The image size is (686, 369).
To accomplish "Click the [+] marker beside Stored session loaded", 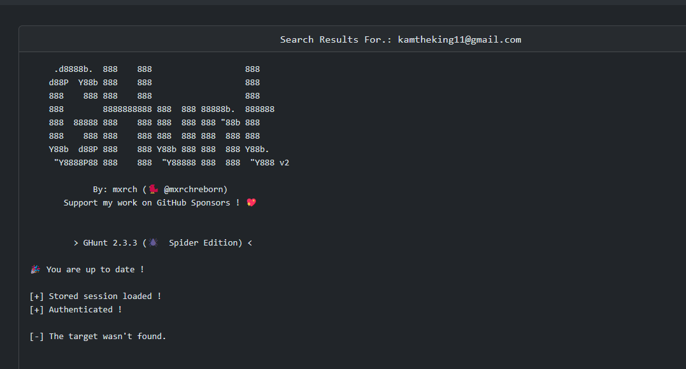I will (x=37, y=296).
